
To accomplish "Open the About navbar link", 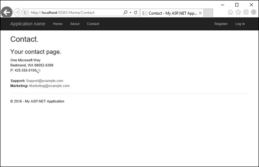I will click(x=75, y=24).
